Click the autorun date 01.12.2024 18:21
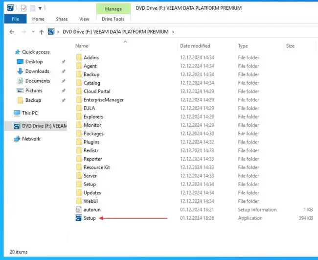The height and width of the screenshot is (260, 318). coord(197,210)
